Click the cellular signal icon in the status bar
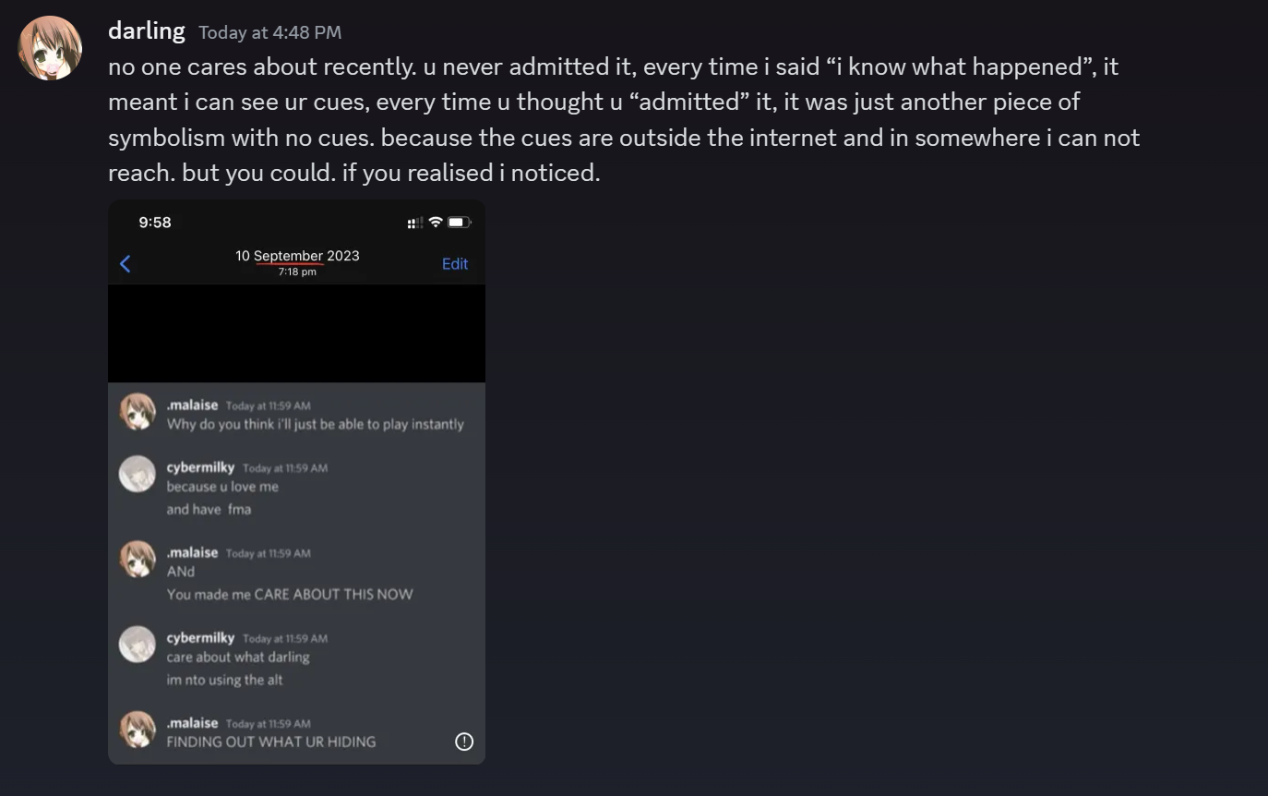 click(x=415, y=223)
